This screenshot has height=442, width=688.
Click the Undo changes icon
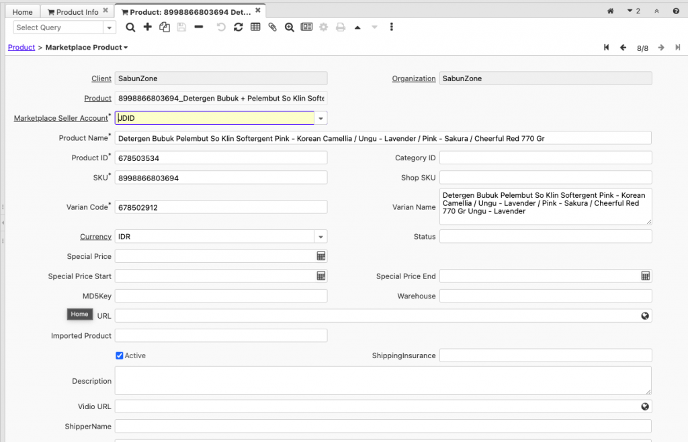coord(221,27)
